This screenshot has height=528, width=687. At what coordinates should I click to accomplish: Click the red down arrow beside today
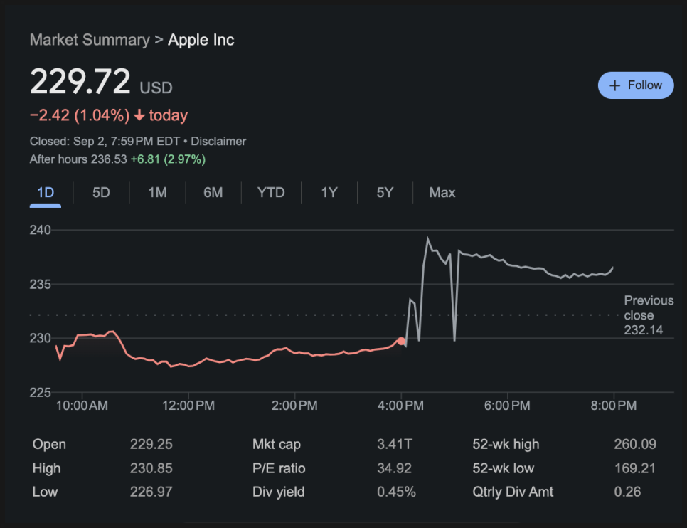[x=139, y=115]
